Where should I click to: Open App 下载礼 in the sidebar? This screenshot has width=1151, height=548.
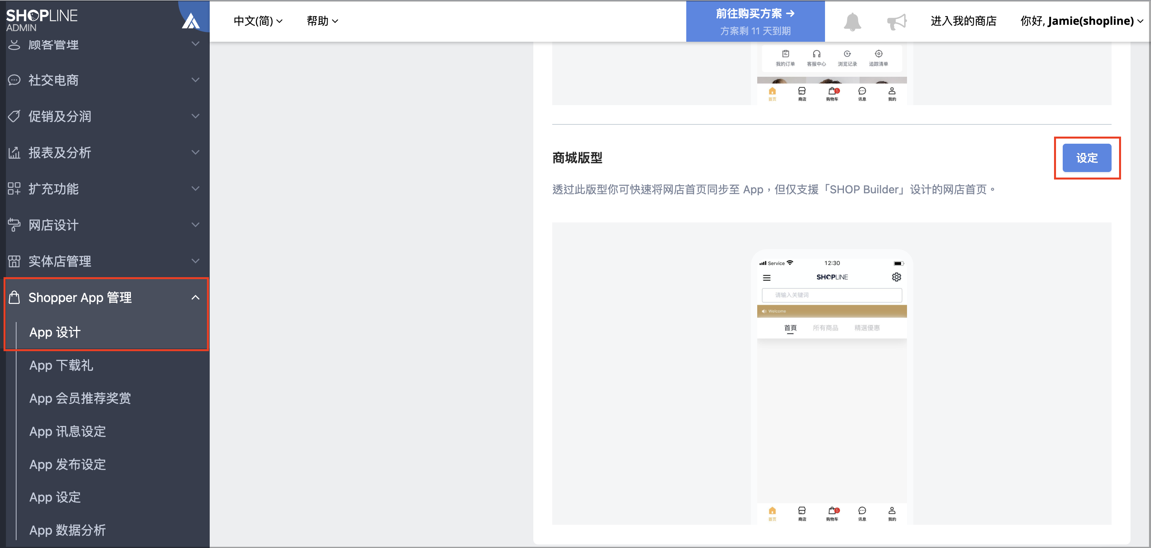(61, 365)
